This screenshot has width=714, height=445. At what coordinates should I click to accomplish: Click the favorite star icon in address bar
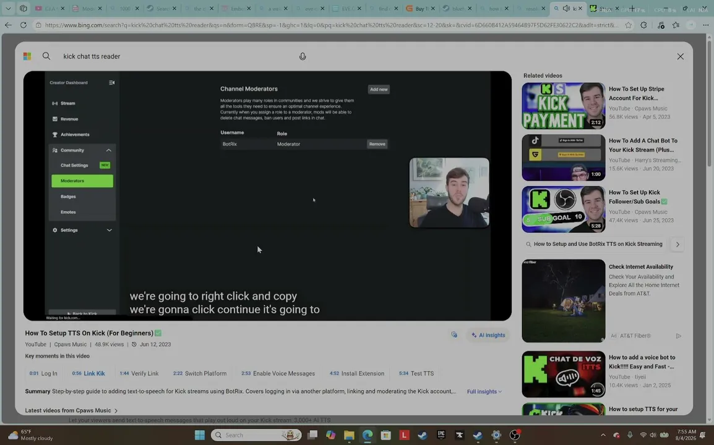coord(629,25)
